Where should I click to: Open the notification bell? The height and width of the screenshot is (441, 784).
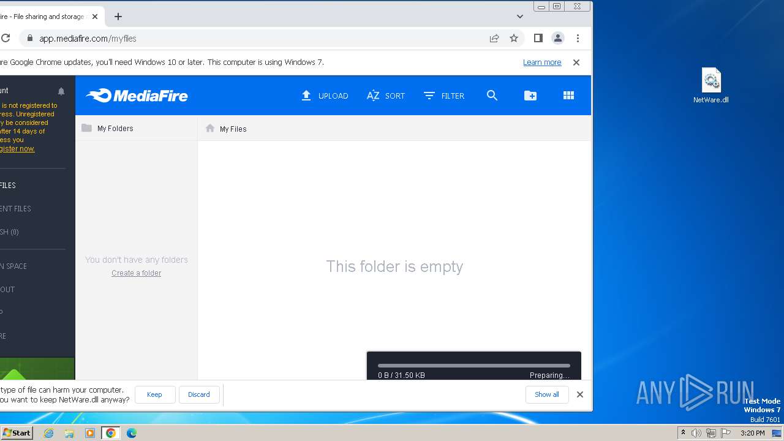click(x=61, y=91)
